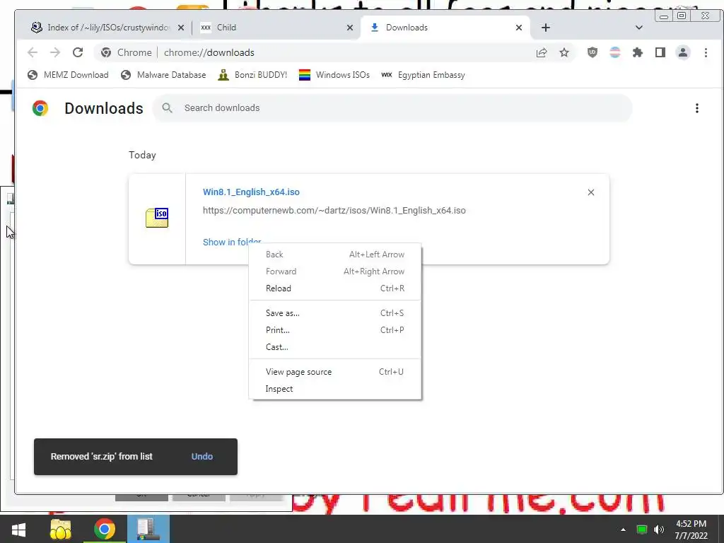Open Egyptian Embassy bookmark
724x543 pixels.
click(423, 75)
